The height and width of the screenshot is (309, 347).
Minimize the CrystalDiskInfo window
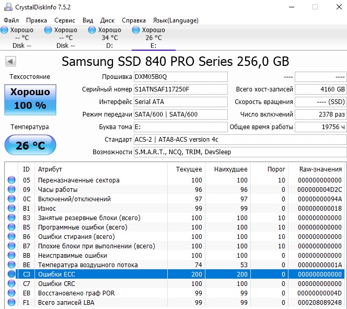pyautogui.click(x=292, y=7)
